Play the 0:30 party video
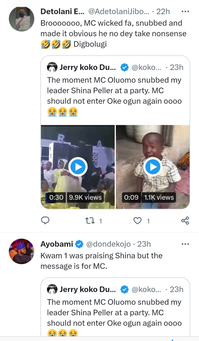This screenshot has width=199, height=341. click(78, 167)
